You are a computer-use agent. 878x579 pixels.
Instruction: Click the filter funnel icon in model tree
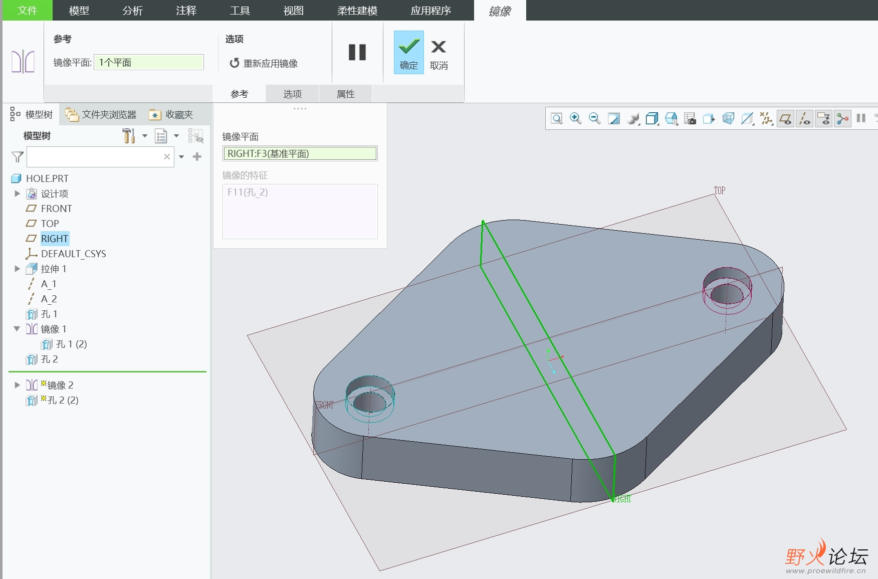pyautogui.click(x=18, y=157)
